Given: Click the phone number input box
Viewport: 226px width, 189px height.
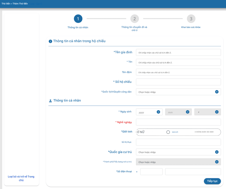Looking at the screenshot, I should [193, 172].
